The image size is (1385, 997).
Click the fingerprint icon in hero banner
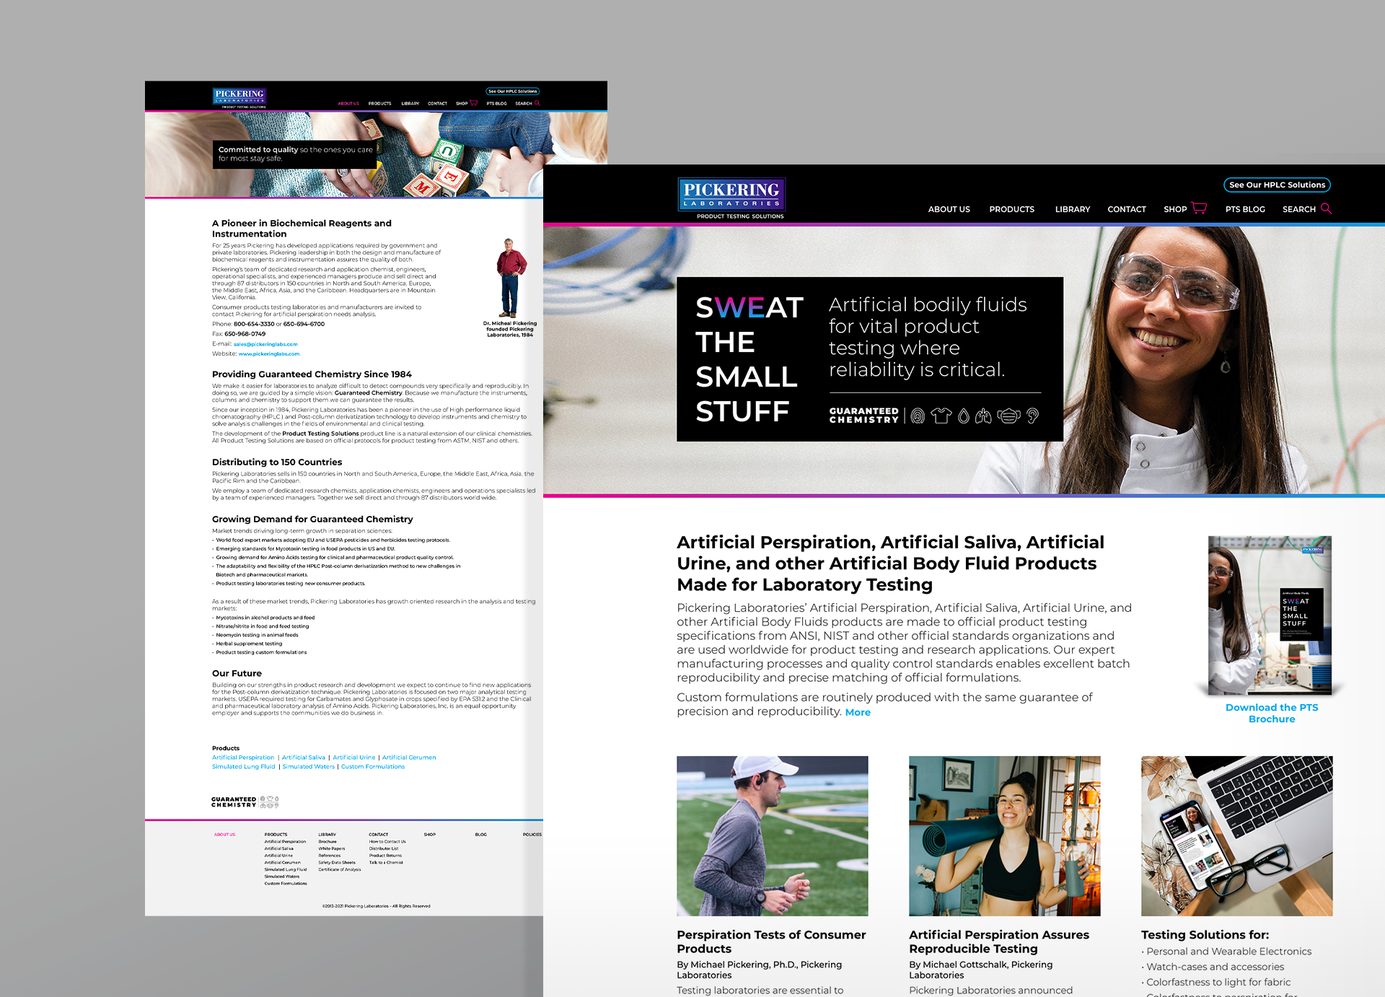click(x=918, y=416)
